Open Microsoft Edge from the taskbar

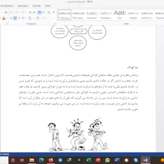pyautogui.click(x=41, y=160)
